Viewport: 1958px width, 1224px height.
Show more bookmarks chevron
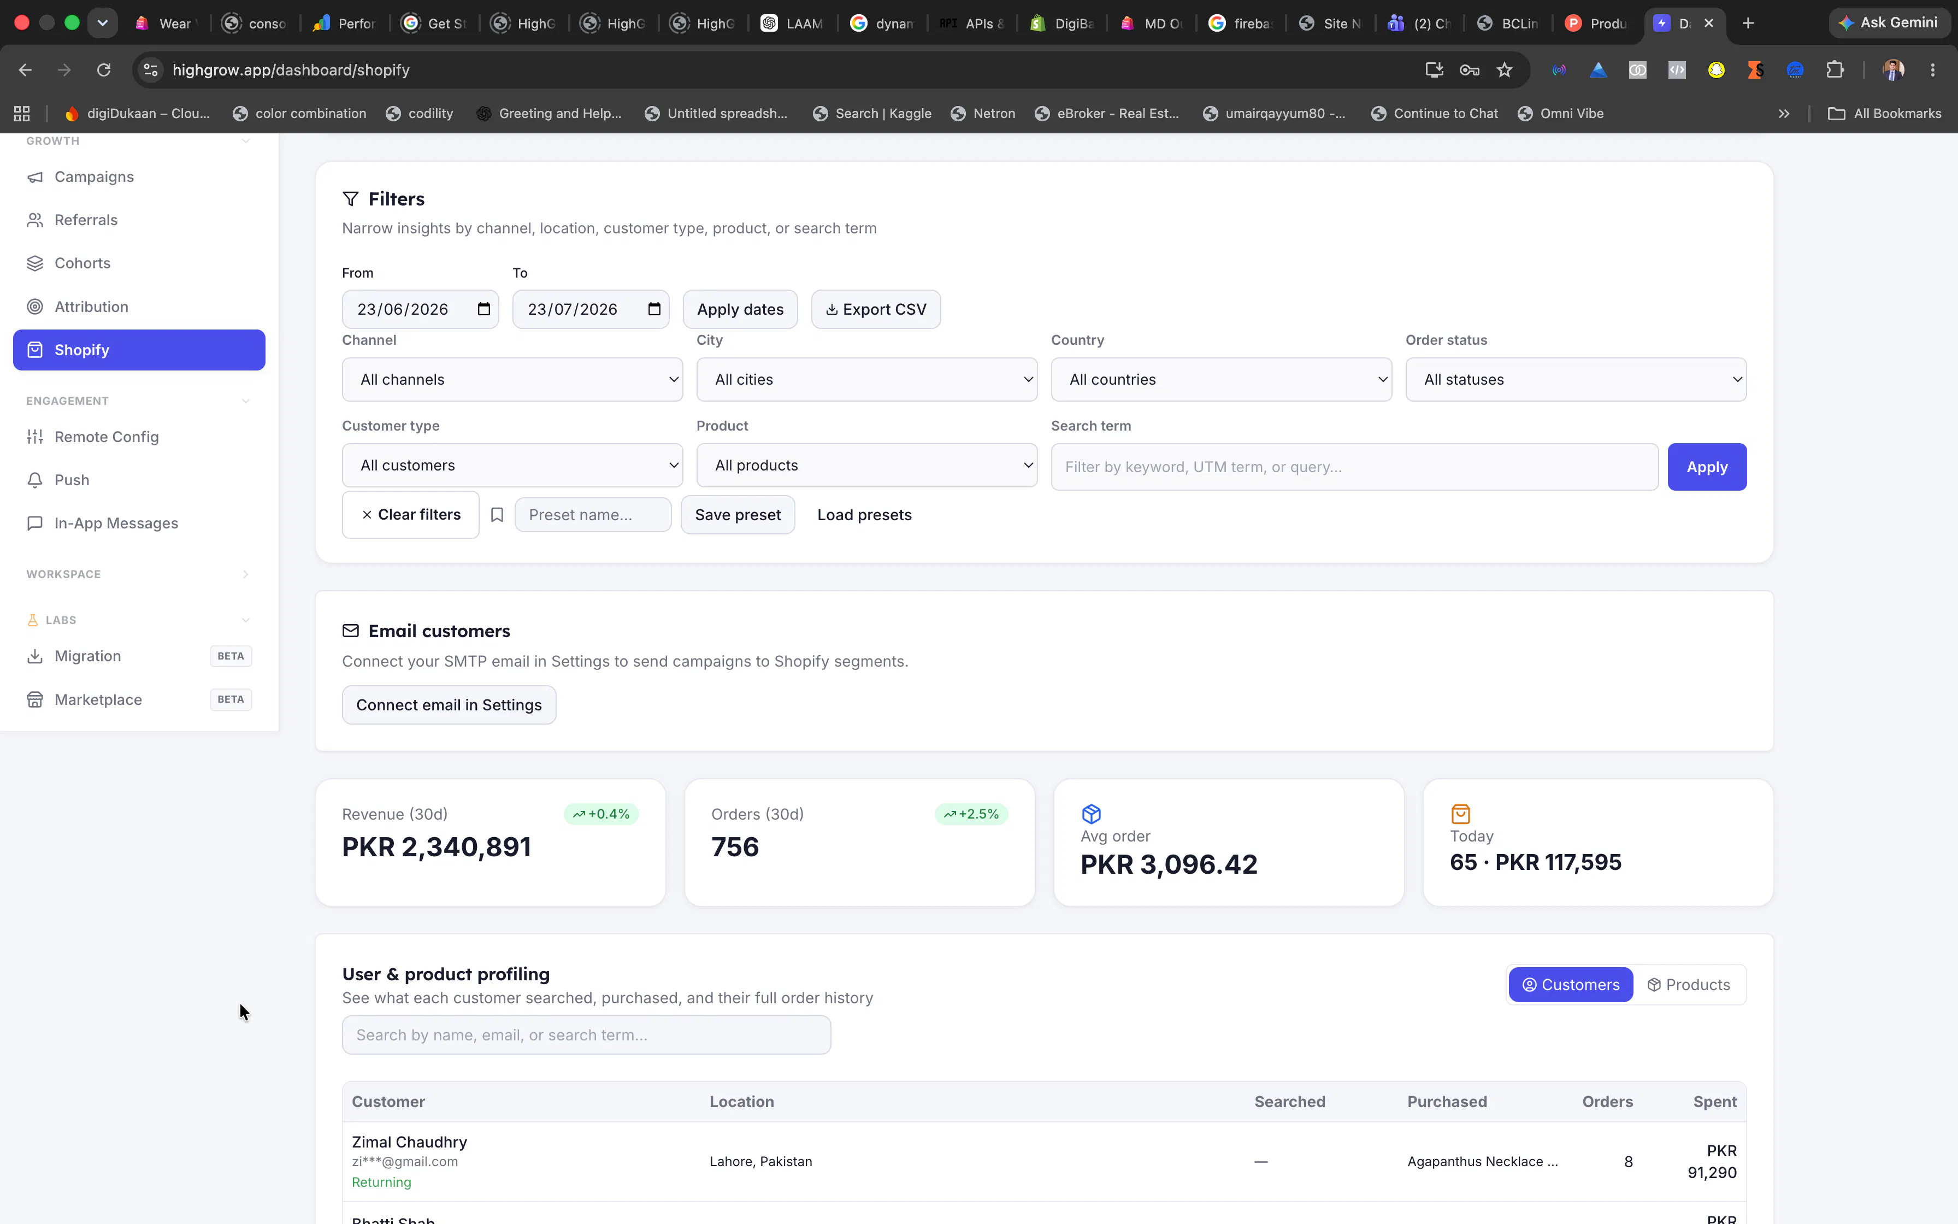pos(1783,114)
